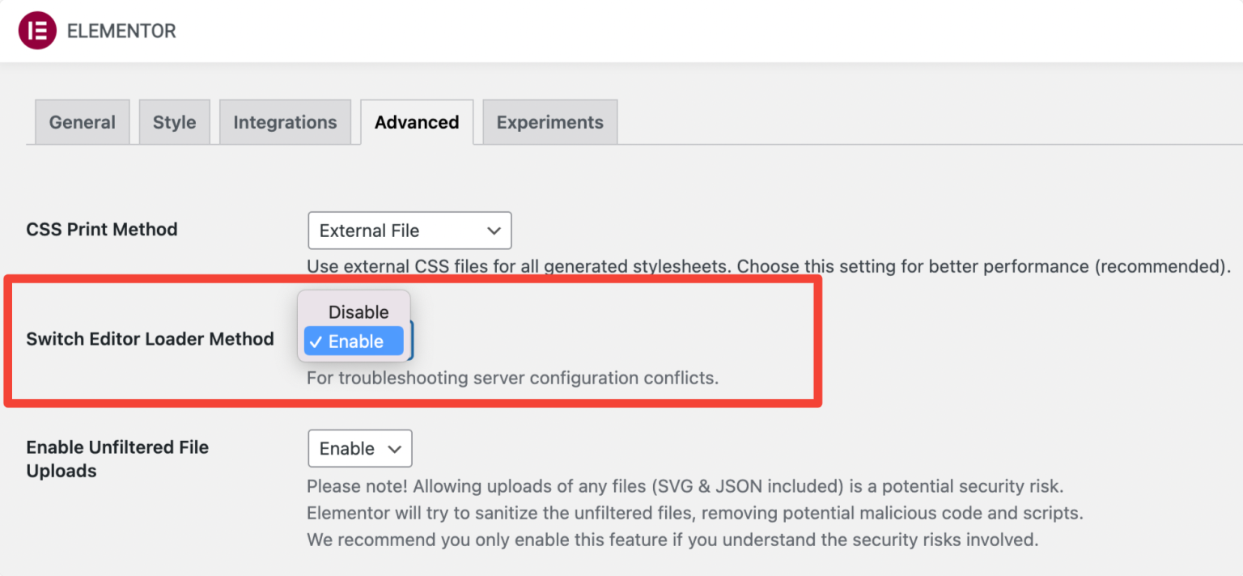The height and width of the screenshot is (576, 1243).
Task: Open the Experiments tab
Action: coord(549,121)
